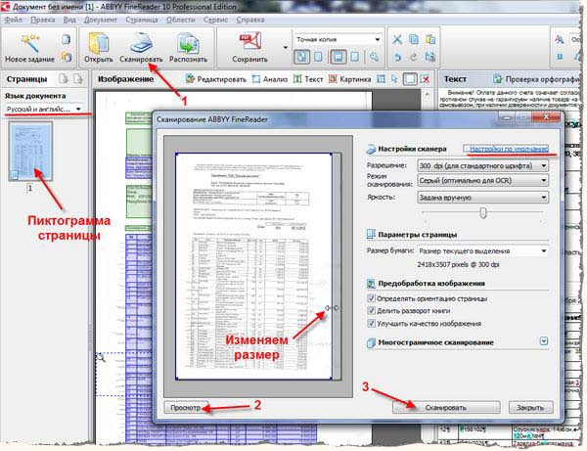Open a file with the Открыть folder icon
Screen dimensions: 587x451
(98, 43)
